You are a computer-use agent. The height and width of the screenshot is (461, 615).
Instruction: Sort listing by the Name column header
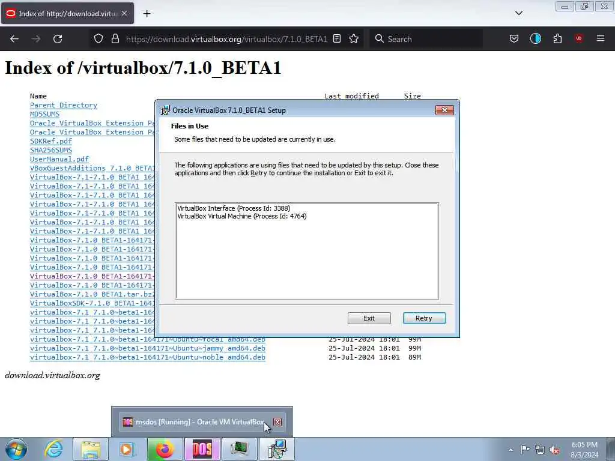(38, 96)
